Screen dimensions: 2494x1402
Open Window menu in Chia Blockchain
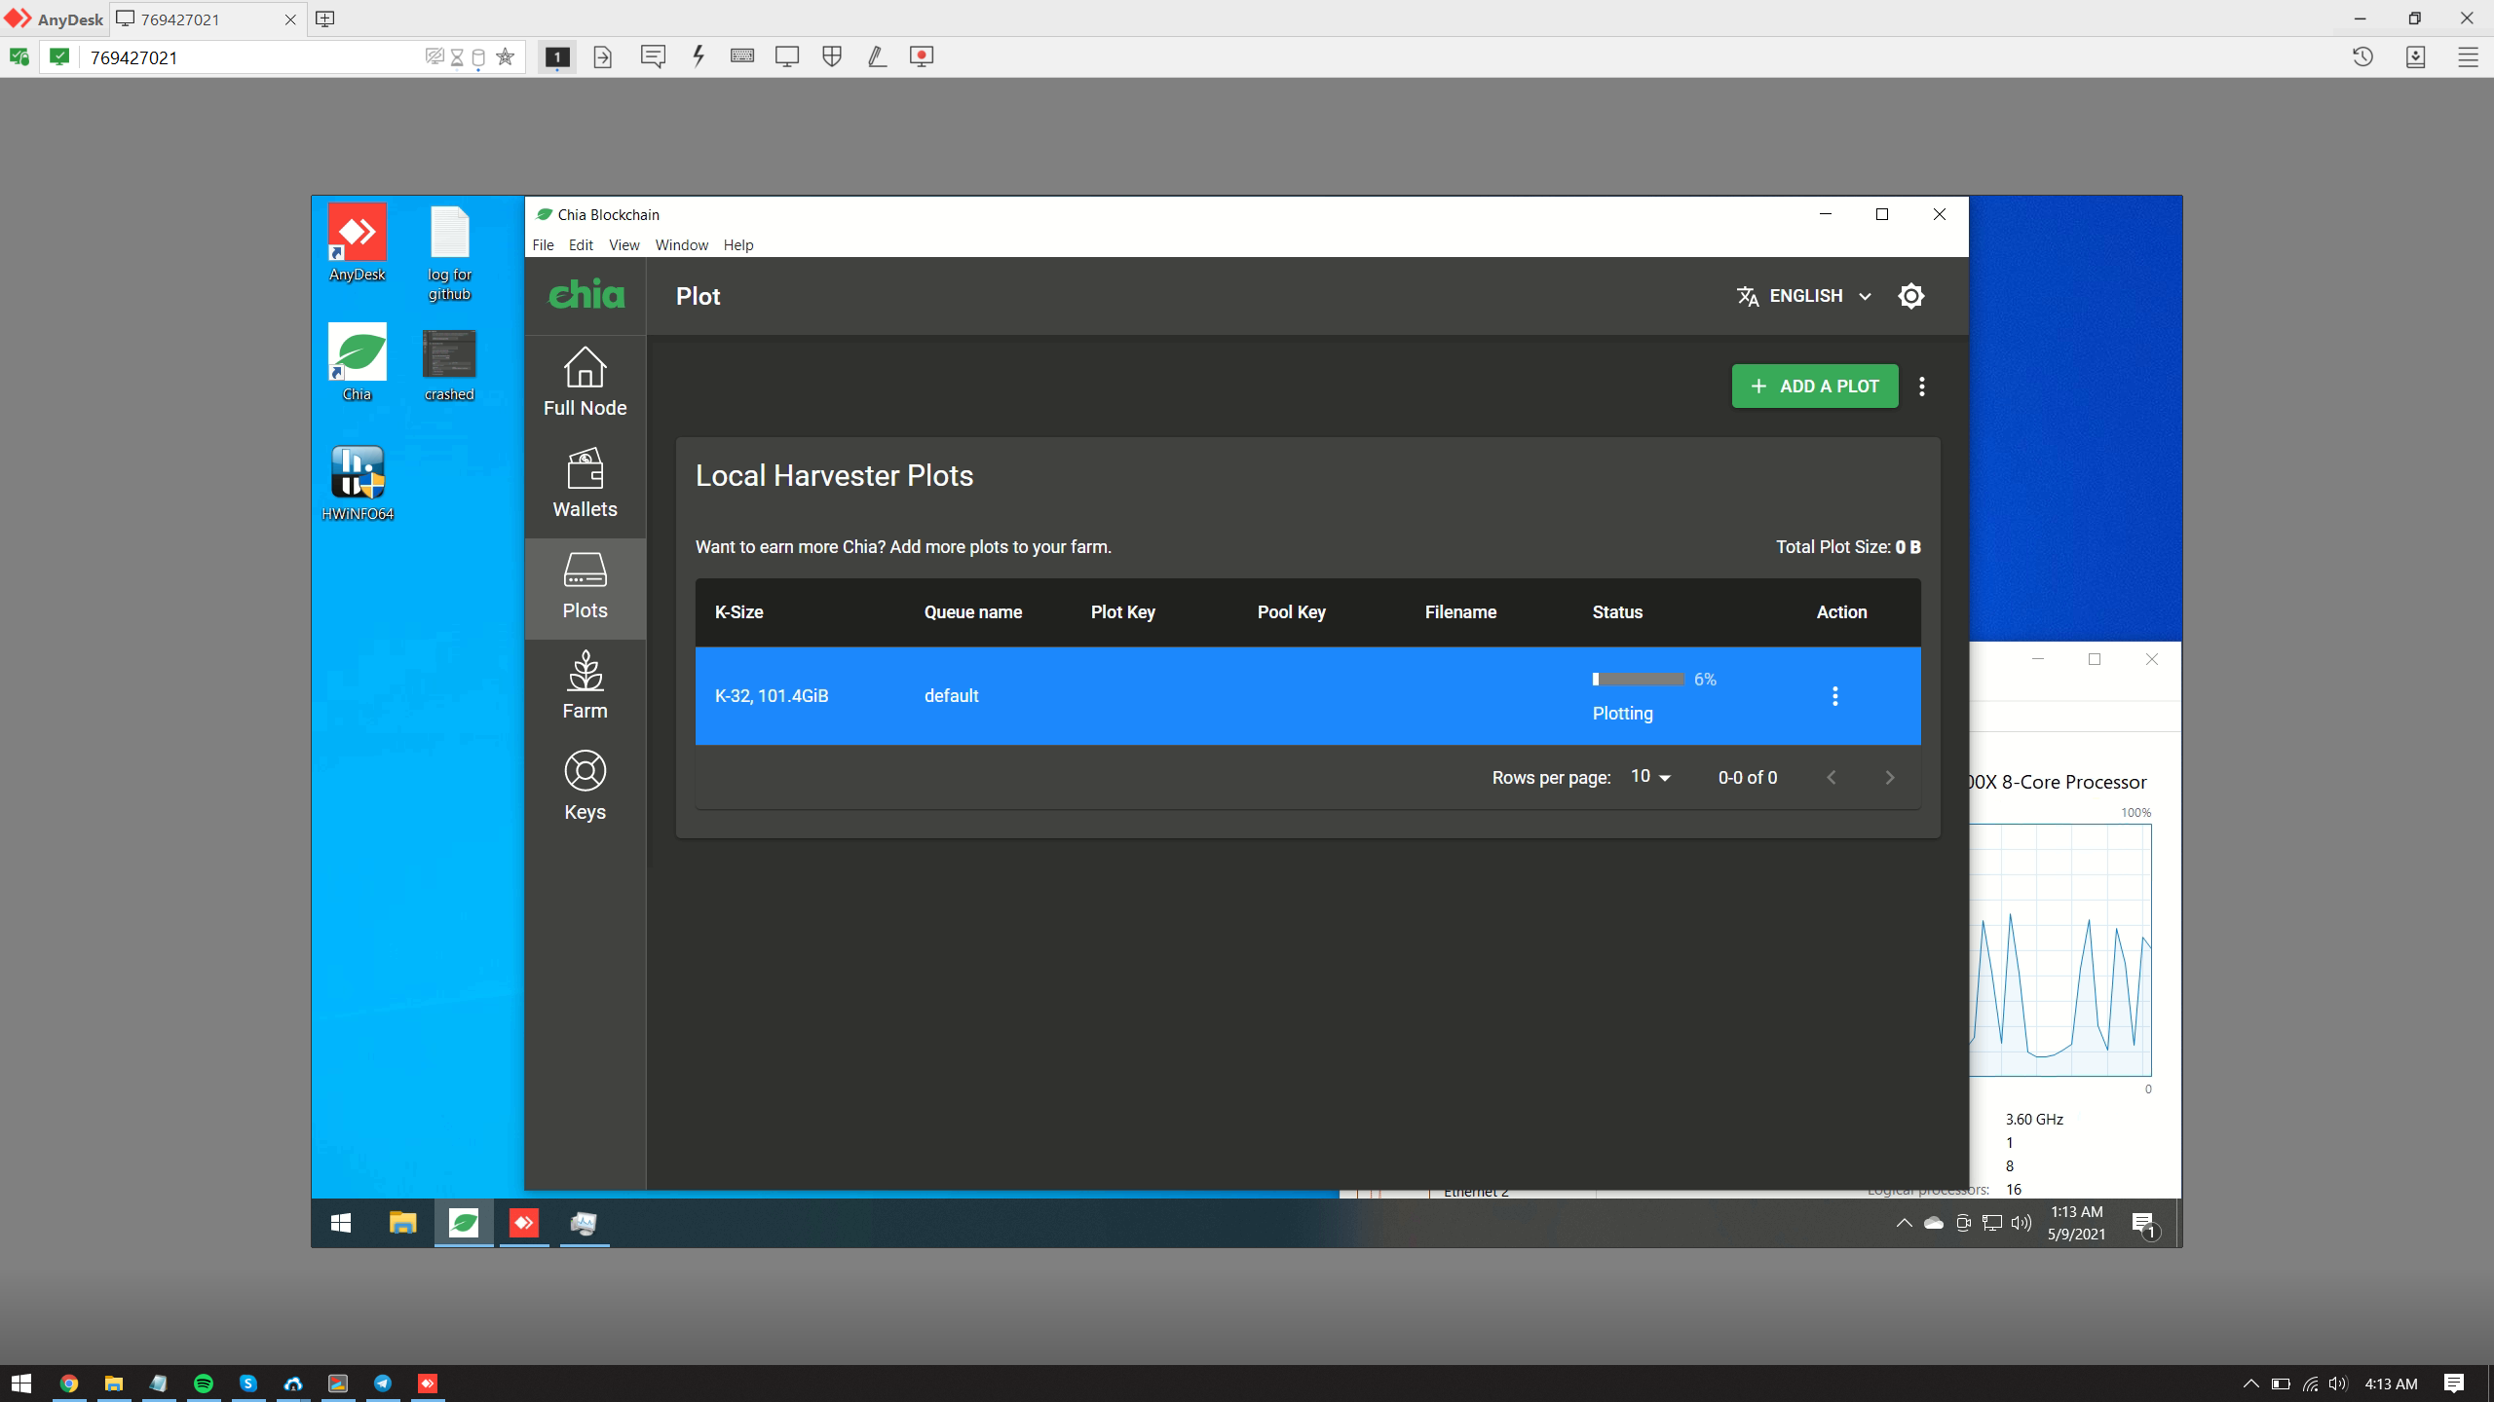[681, 245]
